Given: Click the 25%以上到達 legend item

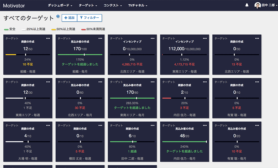Looking at the screenshot, I should click(34, 29).
